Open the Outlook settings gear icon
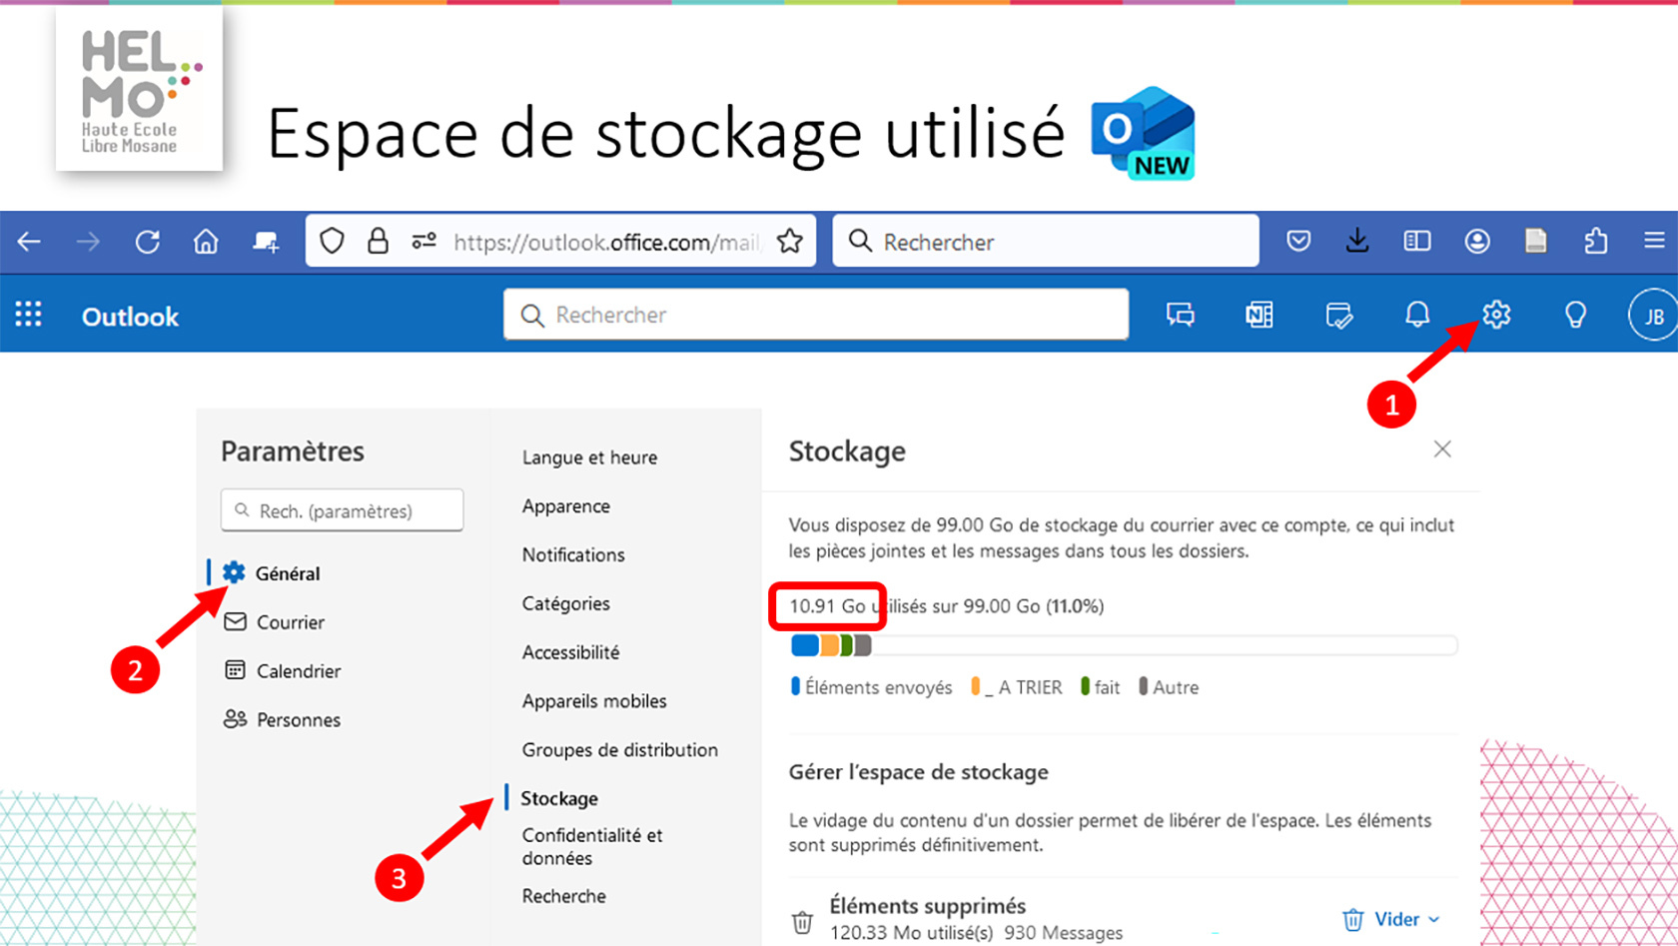 [1495, 316]
